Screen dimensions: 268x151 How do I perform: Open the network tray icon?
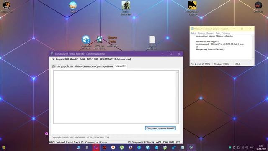click(242, 147)
